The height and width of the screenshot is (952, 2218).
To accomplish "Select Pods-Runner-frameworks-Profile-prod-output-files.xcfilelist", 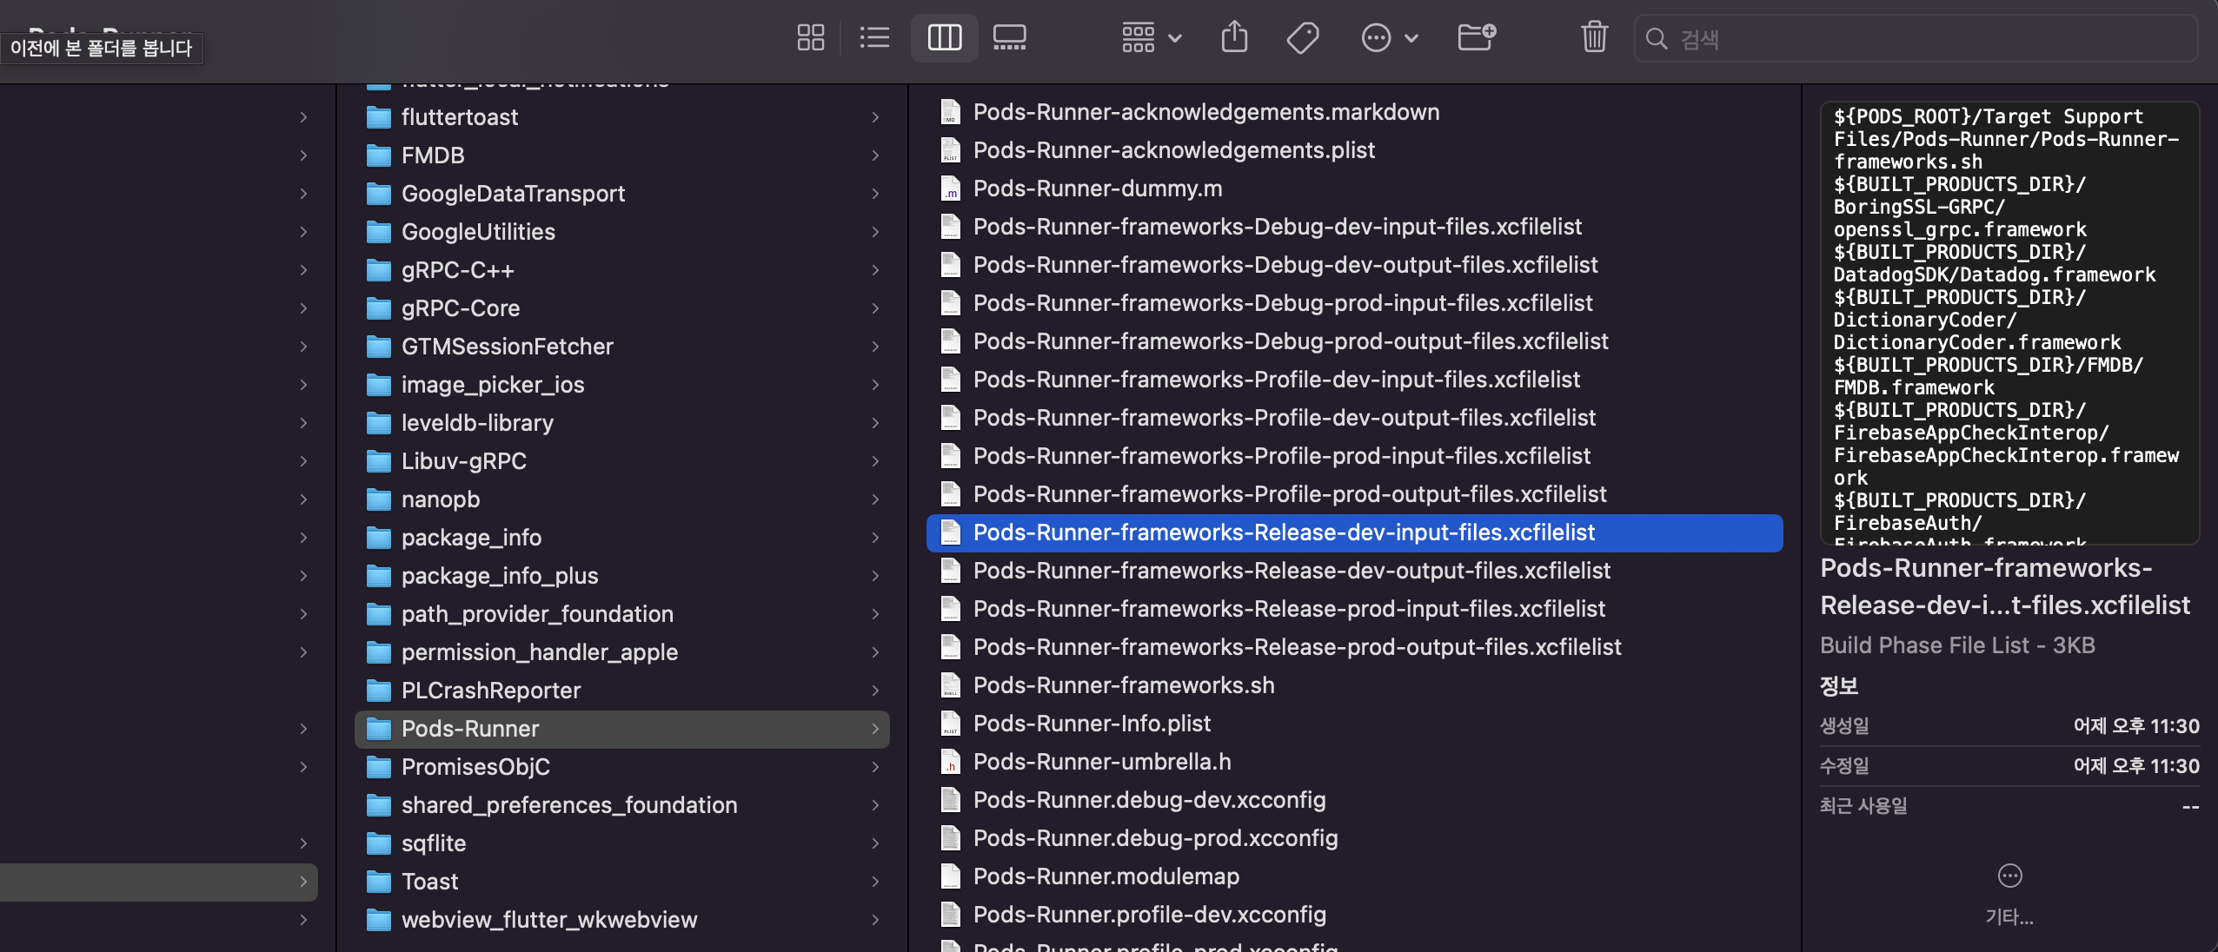I will 1354,494.
